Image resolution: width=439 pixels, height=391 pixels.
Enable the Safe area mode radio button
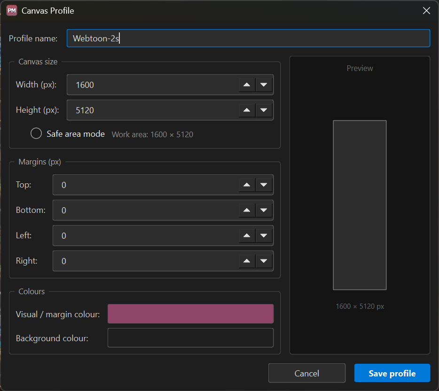click(36, 133)
